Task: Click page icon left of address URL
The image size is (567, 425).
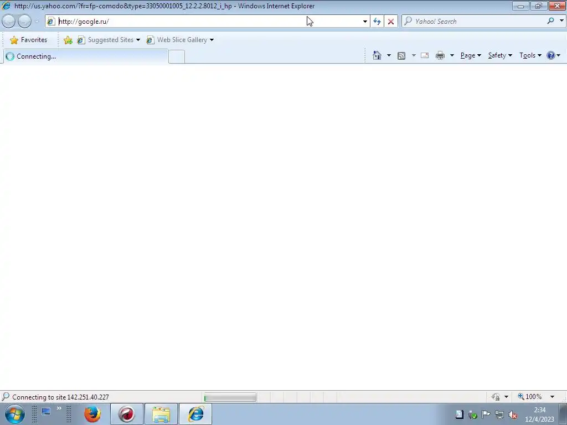Action: 50,22
